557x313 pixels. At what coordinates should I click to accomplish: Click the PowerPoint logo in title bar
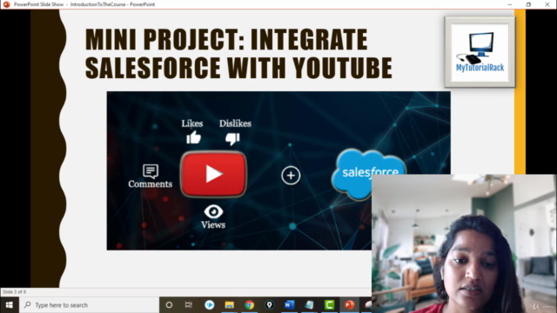point(6,4)
